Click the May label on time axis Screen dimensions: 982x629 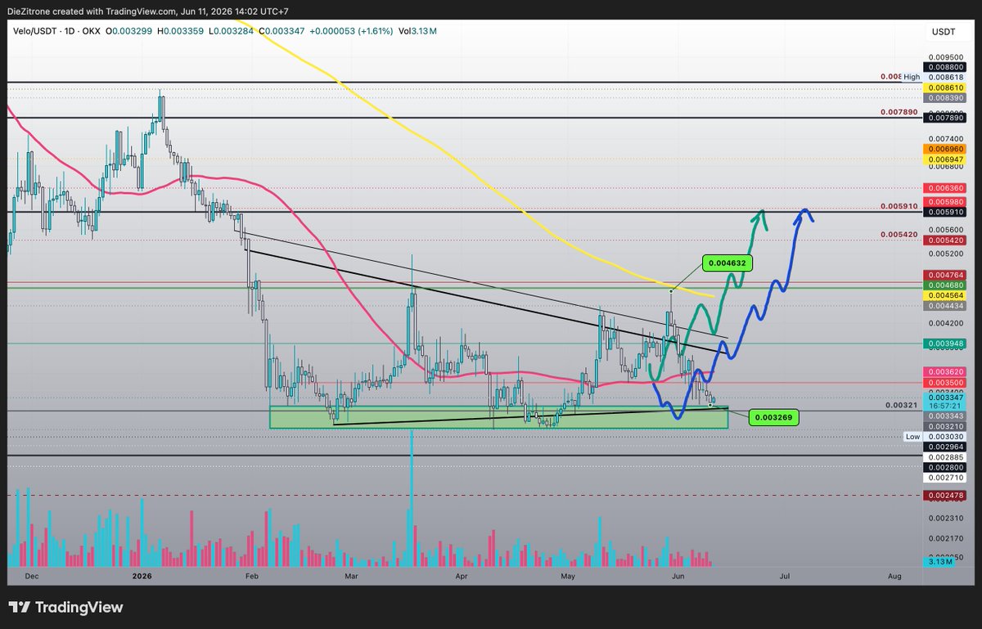[570, 577]
